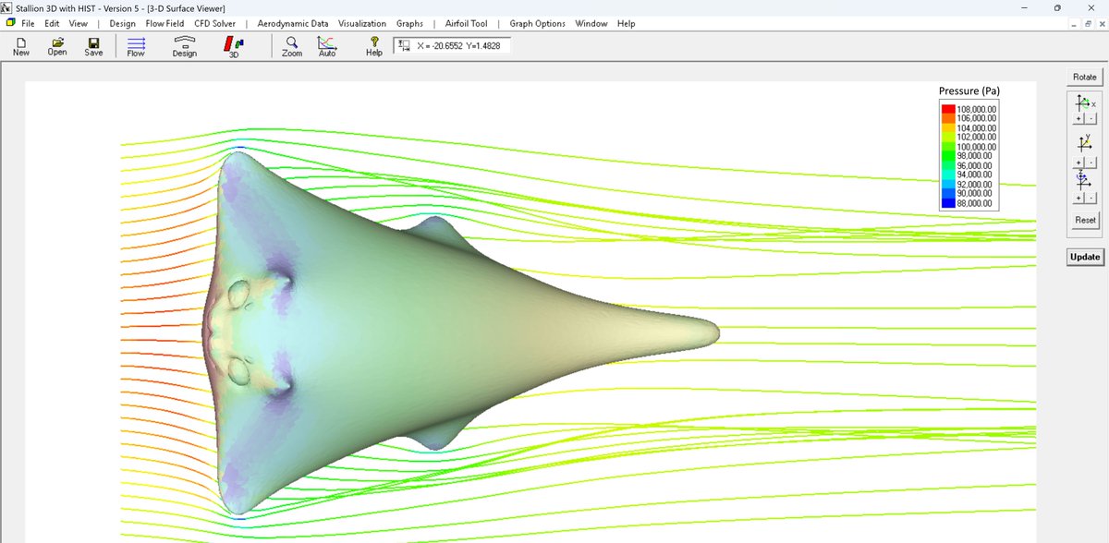Open the Edit menu
The height and width of the screenshot is (543, 1109).
[53, 23]
